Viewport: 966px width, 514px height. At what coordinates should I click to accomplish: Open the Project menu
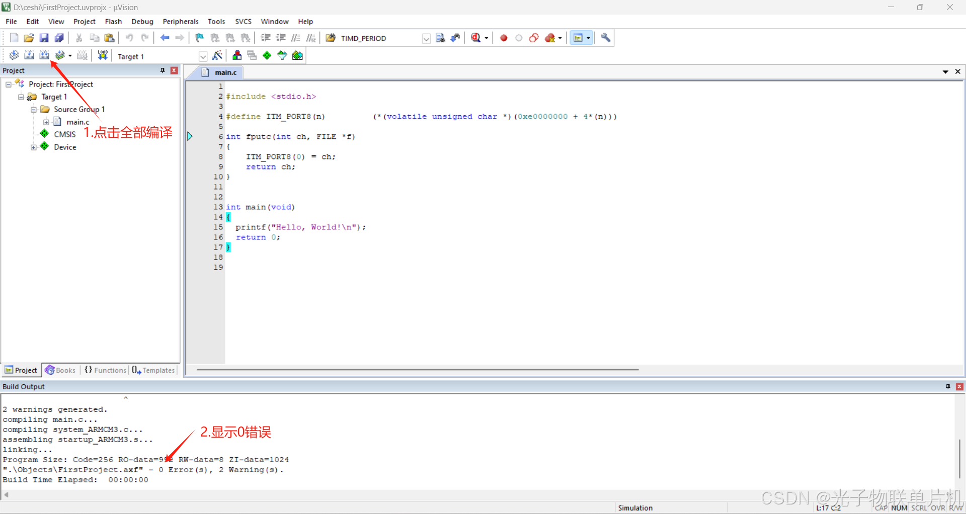click(85, 22)
